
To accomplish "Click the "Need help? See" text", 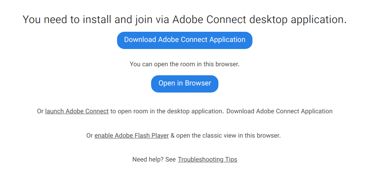I will pos(154,160).
